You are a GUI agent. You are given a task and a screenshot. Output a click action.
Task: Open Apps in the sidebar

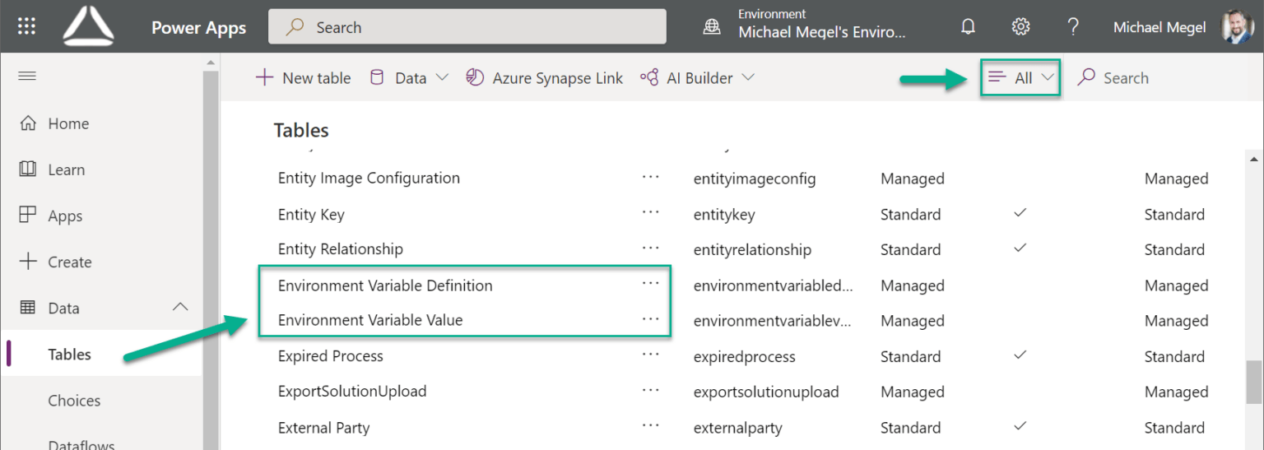pyautogui.click(x=65, y=216)
